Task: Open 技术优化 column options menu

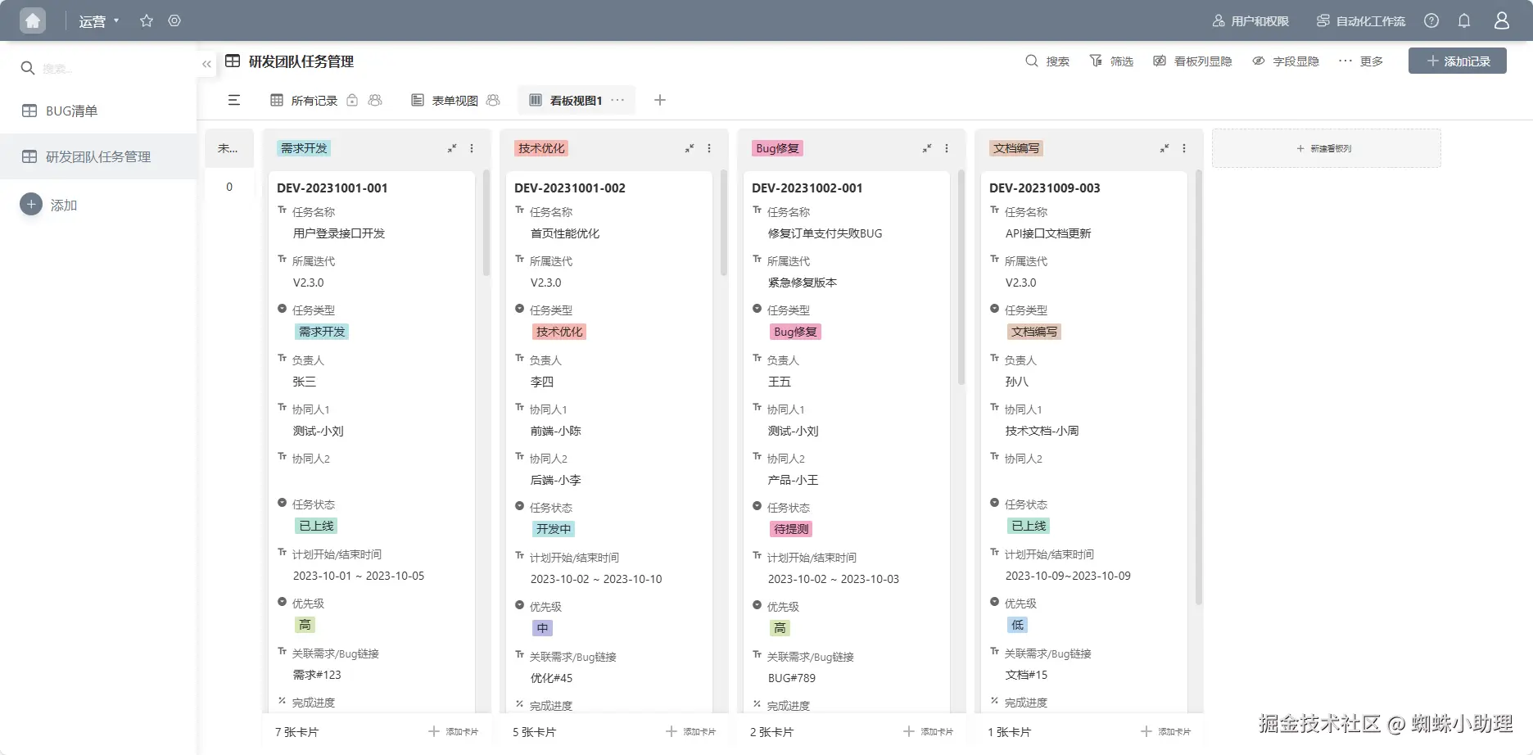Action: coord(709,148)
